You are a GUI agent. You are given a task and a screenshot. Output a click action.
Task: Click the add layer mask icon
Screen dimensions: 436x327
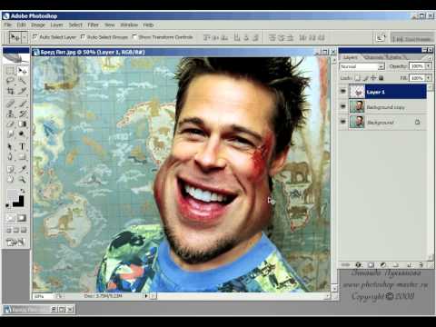coord(371,264)
